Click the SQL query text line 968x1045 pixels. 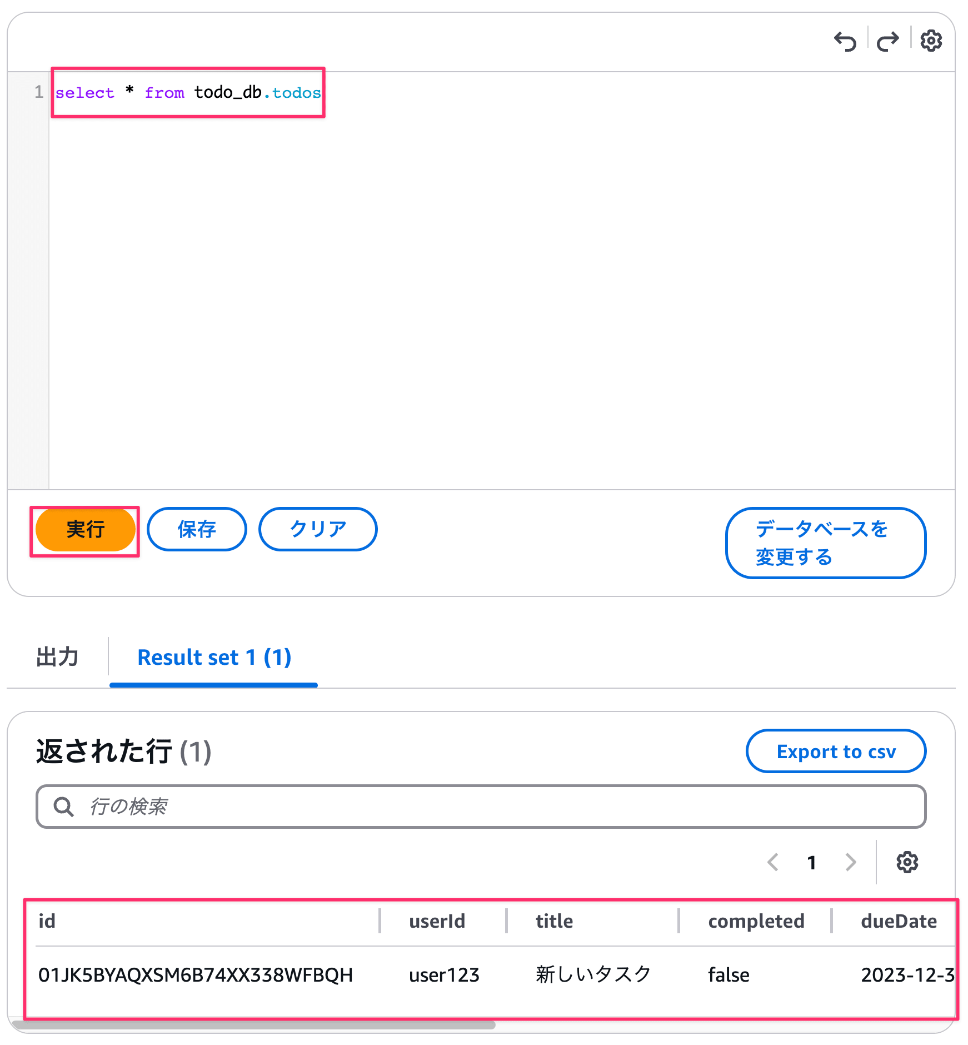pos(188,92)
